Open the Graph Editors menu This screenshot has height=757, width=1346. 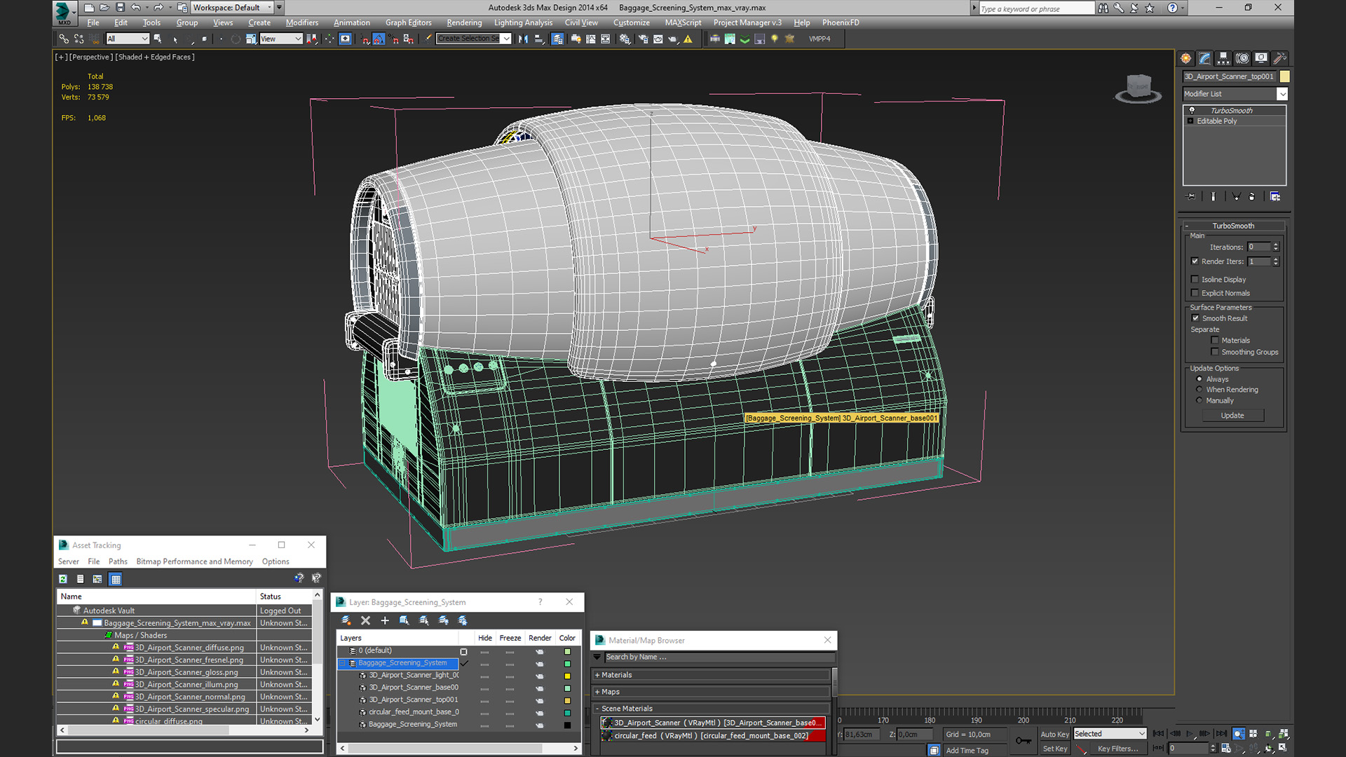pos(408,22)
